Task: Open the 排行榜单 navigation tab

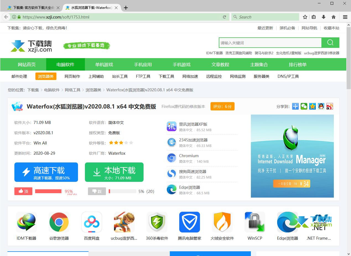Action: tap(298, 64)
